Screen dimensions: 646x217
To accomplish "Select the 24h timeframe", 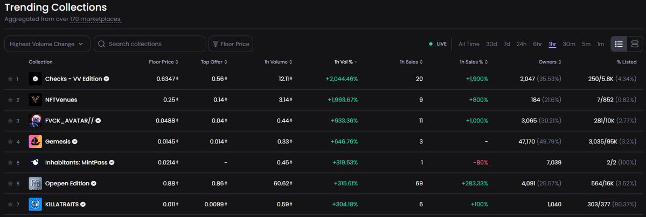I will pyautogui.click(x=522, y=44).
